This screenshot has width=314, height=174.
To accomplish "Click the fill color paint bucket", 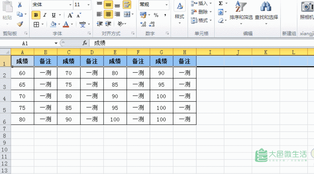I will click(x=53, y=24).
